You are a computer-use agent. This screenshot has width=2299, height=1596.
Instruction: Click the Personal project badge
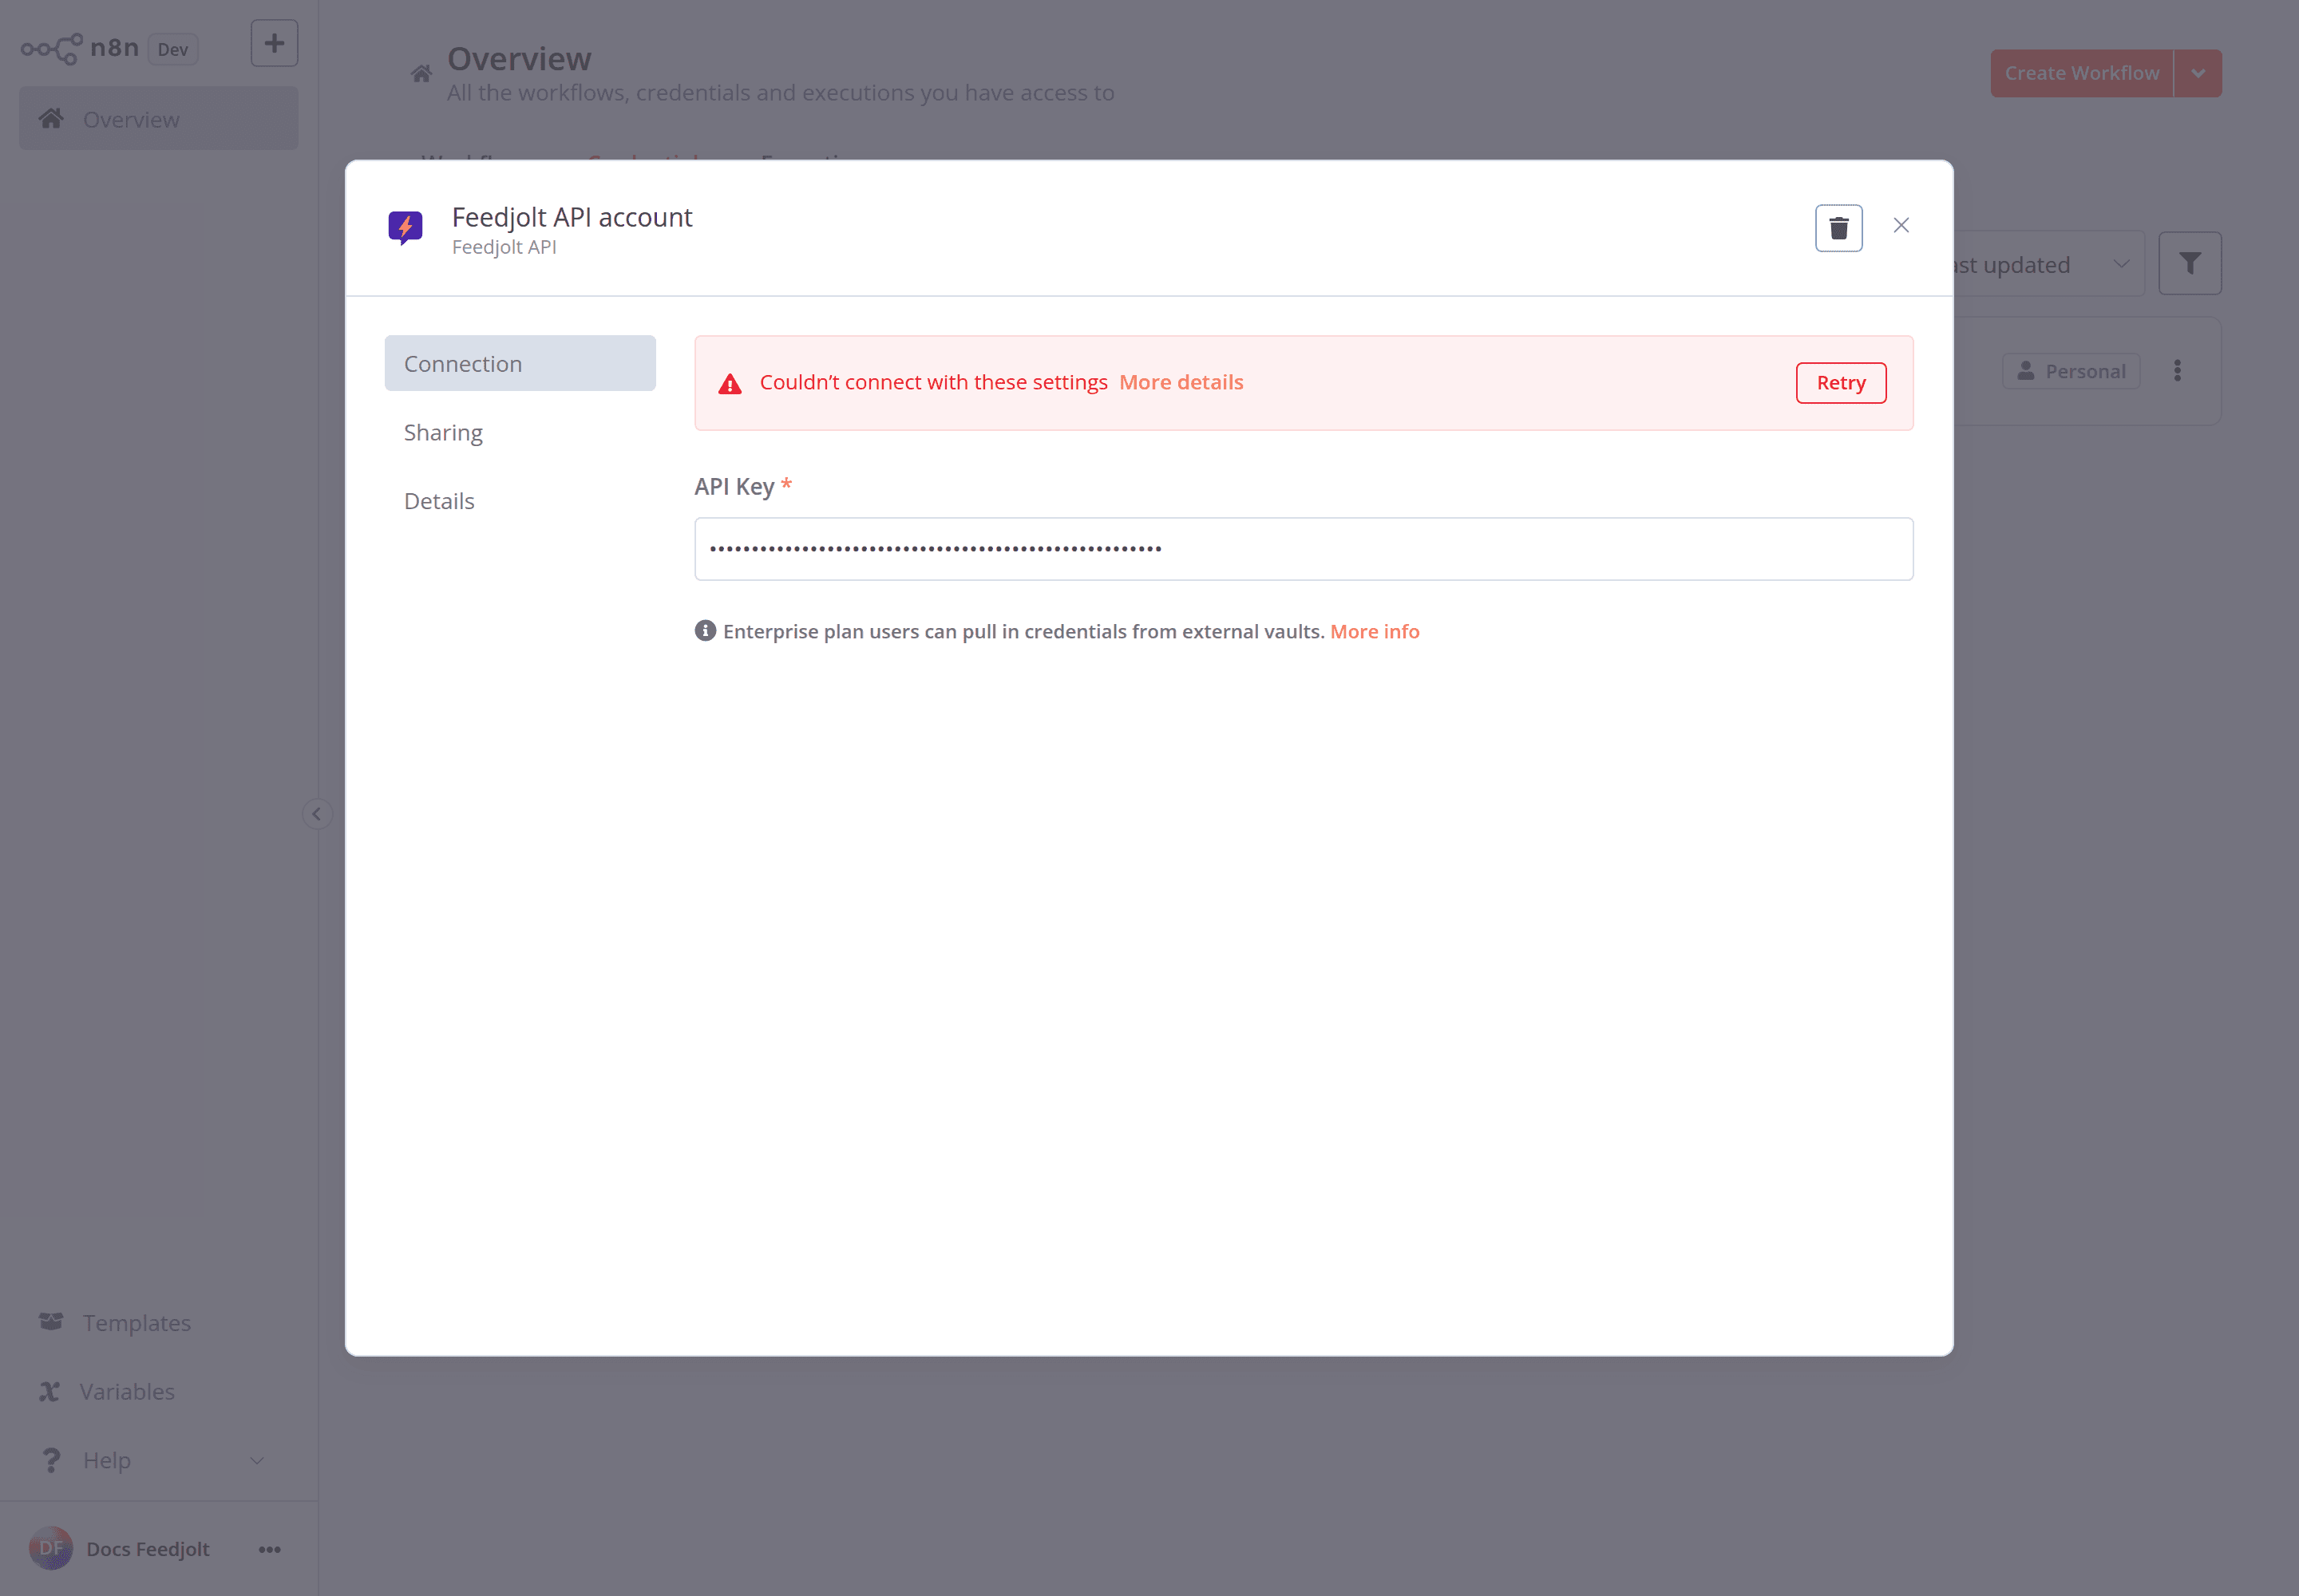pyautogui.click(x=2071, y=371)
